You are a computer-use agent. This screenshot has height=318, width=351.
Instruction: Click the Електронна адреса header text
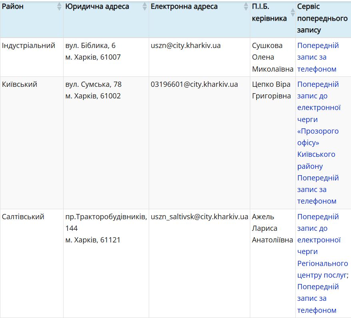184,7
